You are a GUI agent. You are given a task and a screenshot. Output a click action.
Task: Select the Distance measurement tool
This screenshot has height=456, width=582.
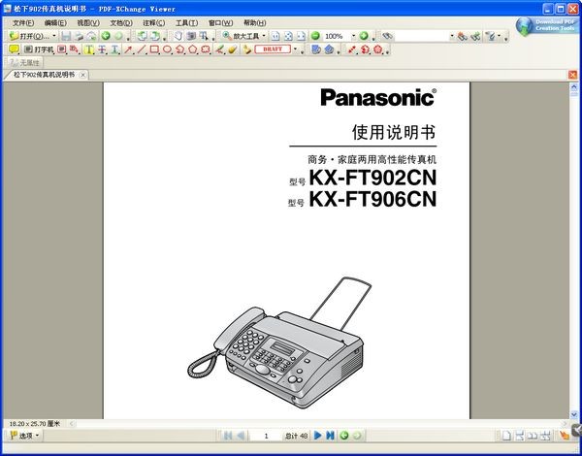[x=352, y=49]
